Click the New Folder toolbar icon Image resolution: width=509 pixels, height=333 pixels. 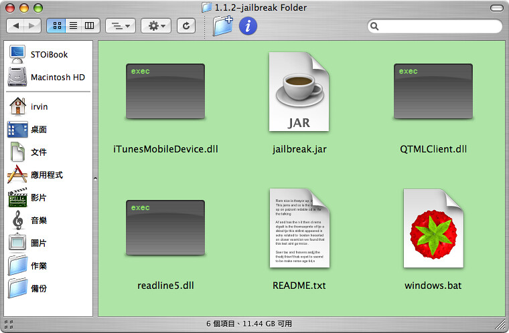(x=222, y=25)
